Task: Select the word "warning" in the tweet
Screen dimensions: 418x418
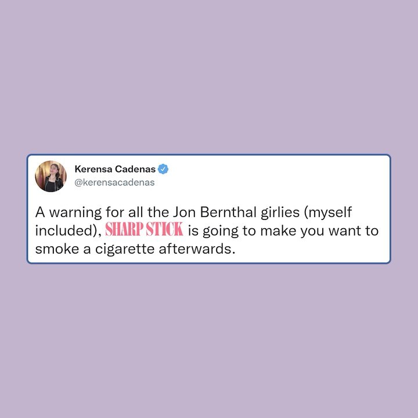Action: 75,213
